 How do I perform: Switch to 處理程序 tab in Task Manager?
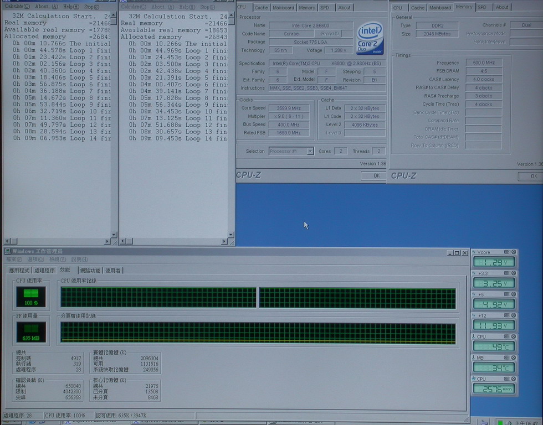pyautogui.click(x=44, y=271)
